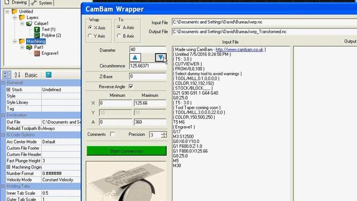Collapse the Part1 tree node
357x201 pixels.
pyautogui.click(x=22, y=47)
